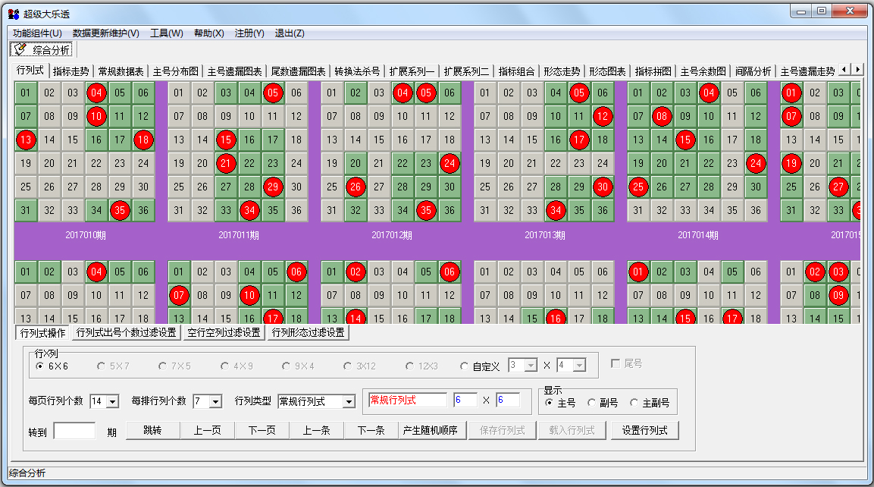Switch to 间隔分析 tab
The image size is (874, 487).
point(753,71)
